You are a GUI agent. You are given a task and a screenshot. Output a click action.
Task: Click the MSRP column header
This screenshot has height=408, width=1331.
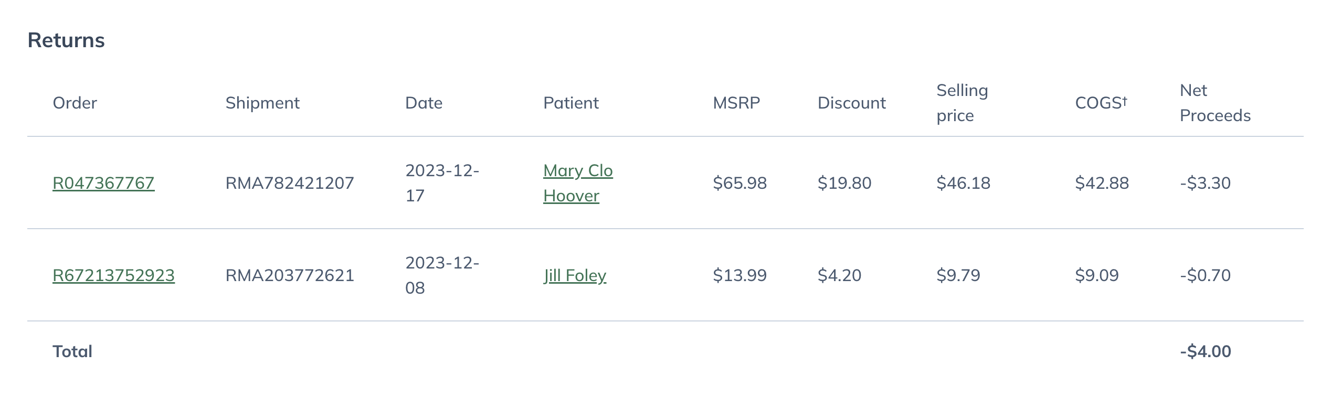[736, 103]
